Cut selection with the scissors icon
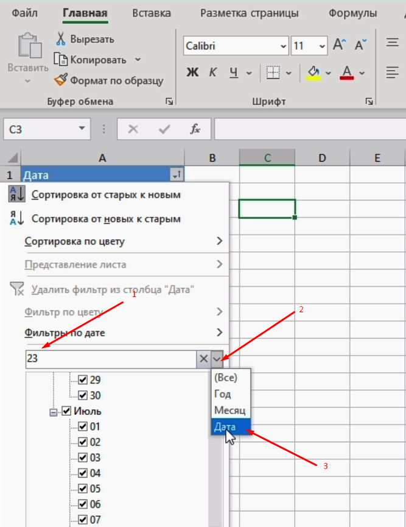Screen dimensions: 406x527 [61, 39]
